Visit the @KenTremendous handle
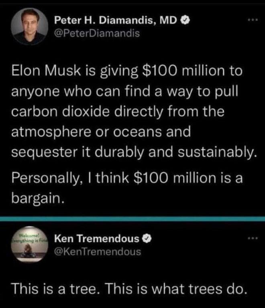Screen dimensions: 265x308 (x=97, y=251)
